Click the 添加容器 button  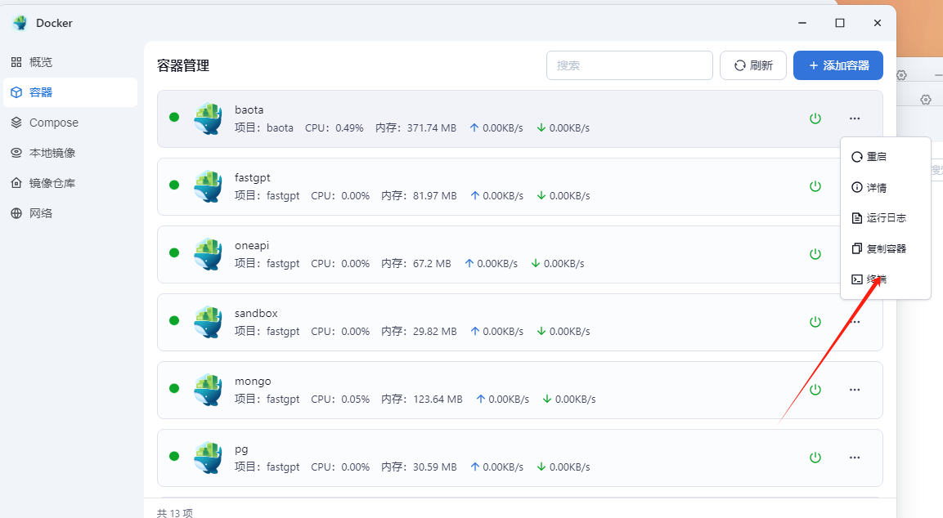[x=838, y=65]
